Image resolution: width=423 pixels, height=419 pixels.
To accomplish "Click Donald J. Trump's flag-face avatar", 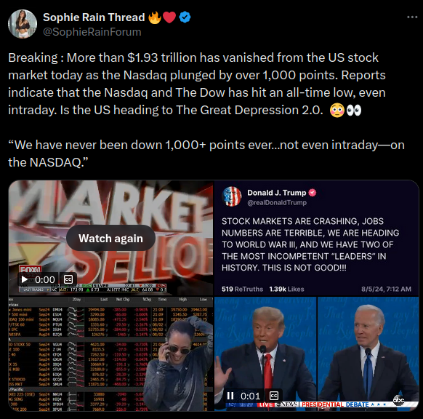I will pos(231,196).
